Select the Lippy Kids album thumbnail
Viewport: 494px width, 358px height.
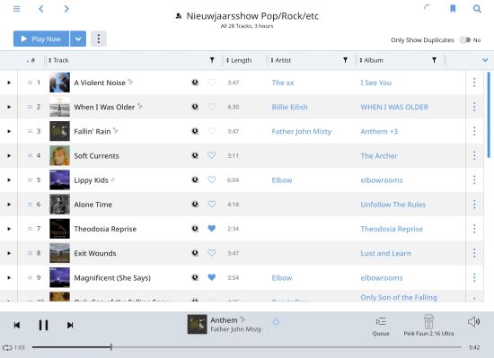[x=59, y=180]
